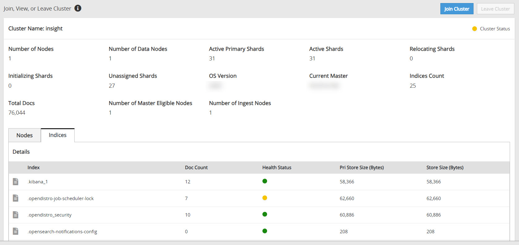Open the .opendistro_security index row

pos(50,215)
